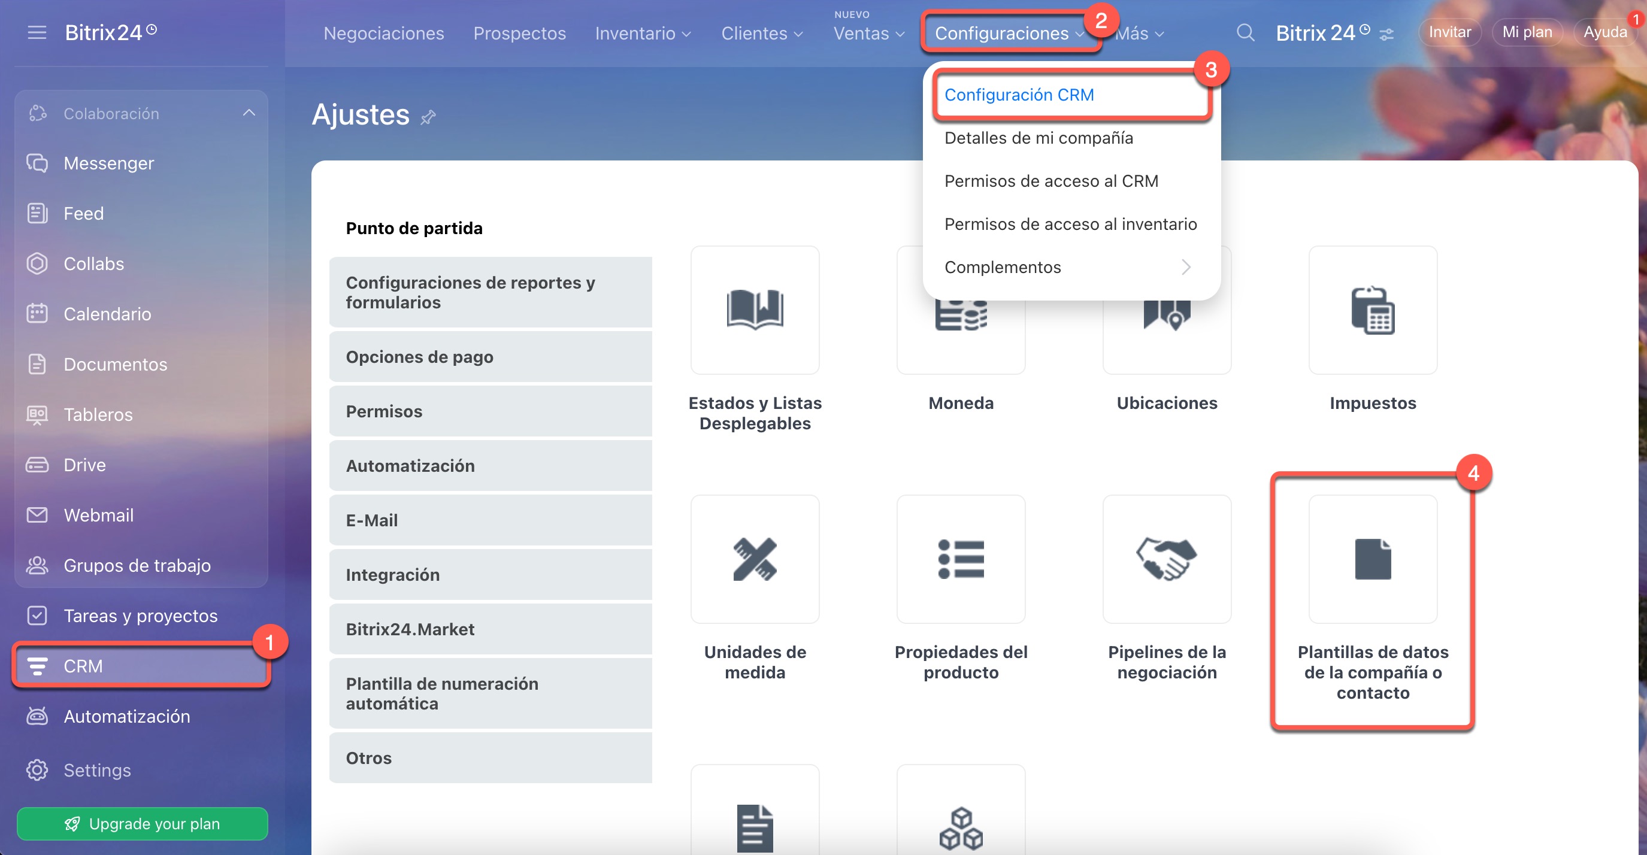
Task: Click the search magnifier icon
Action: 1245,32
